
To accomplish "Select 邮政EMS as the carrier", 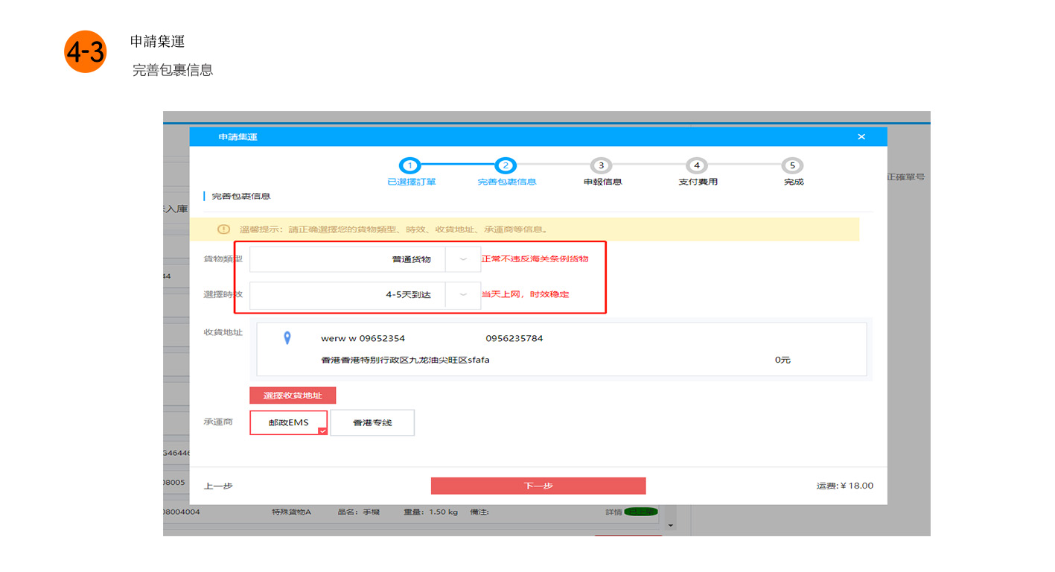I will click(288, 422).
